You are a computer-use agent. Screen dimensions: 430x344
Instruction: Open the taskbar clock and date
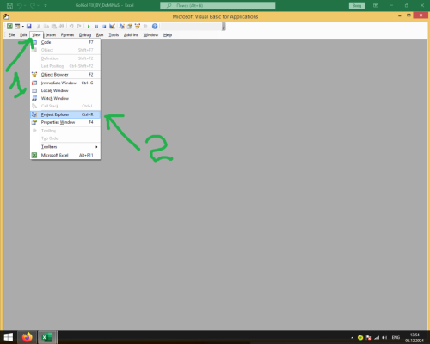[x=415, y=337]
